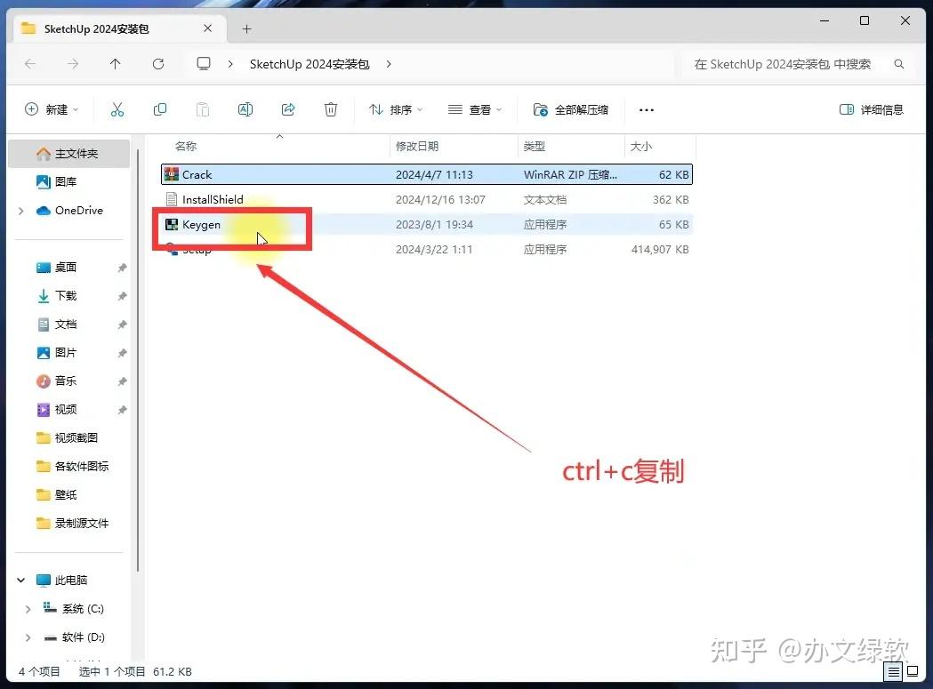Screen dimensions: 933x689
Task: Click the 全部解压缩 extract all button
Action: point(571,109)
